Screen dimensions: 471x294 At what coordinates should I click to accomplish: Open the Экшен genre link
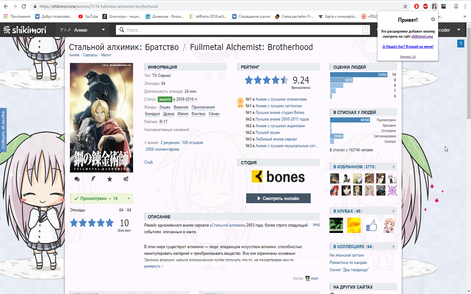pos(165,107)
